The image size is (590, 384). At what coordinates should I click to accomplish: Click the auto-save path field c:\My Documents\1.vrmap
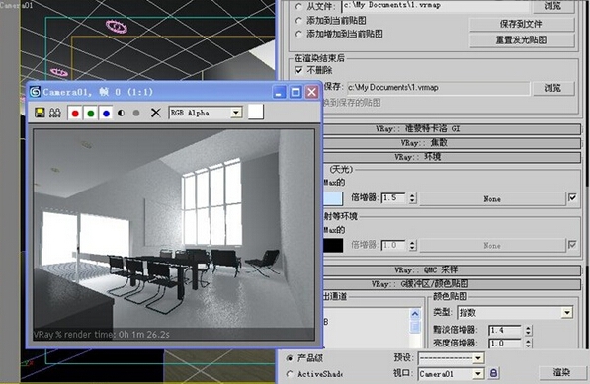click(438, 88)
